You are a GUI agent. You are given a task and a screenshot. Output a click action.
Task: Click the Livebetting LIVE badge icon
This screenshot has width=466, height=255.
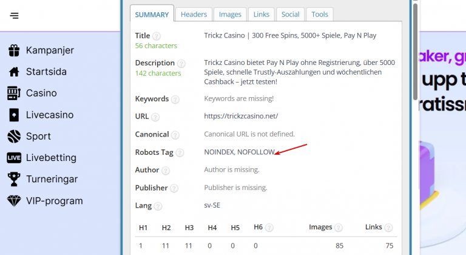click(14, 158)
